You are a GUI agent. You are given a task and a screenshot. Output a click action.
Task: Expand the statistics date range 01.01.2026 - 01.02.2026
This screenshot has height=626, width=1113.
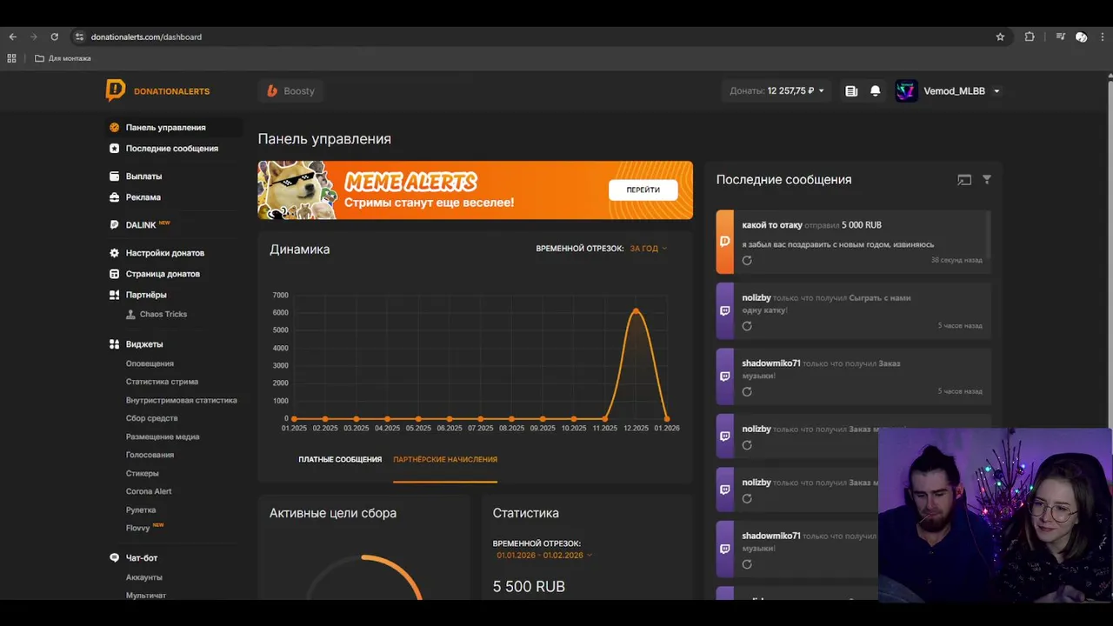(544, 555)
